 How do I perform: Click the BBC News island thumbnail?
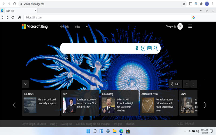click(30, 105)
